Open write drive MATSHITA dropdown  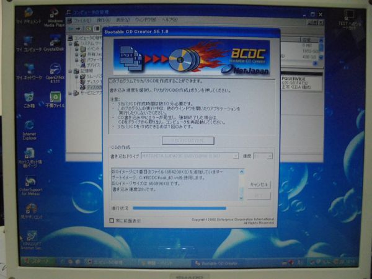pos(190,156)
